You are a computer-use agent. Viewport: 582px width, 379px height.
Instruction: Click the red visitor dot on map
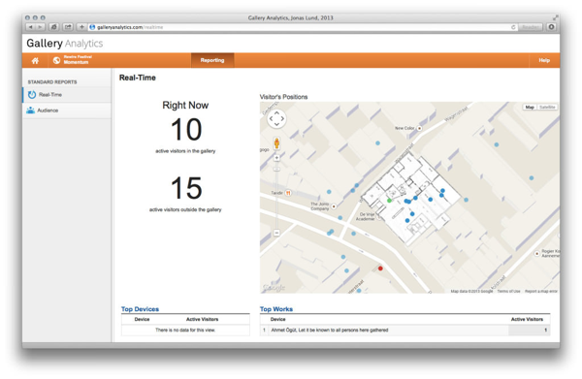[380, 268]
